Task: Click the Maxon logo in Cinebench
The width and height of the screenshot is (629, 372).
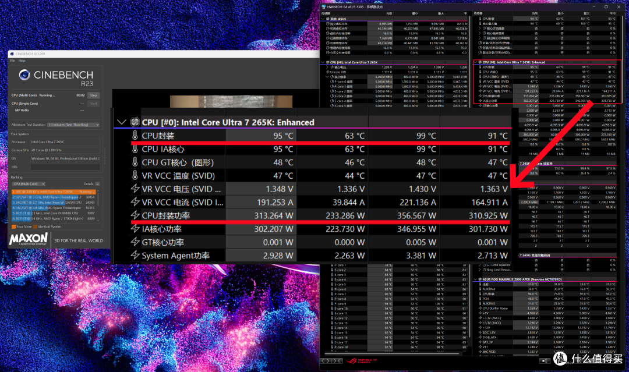Action: click(x=29, y=239)
